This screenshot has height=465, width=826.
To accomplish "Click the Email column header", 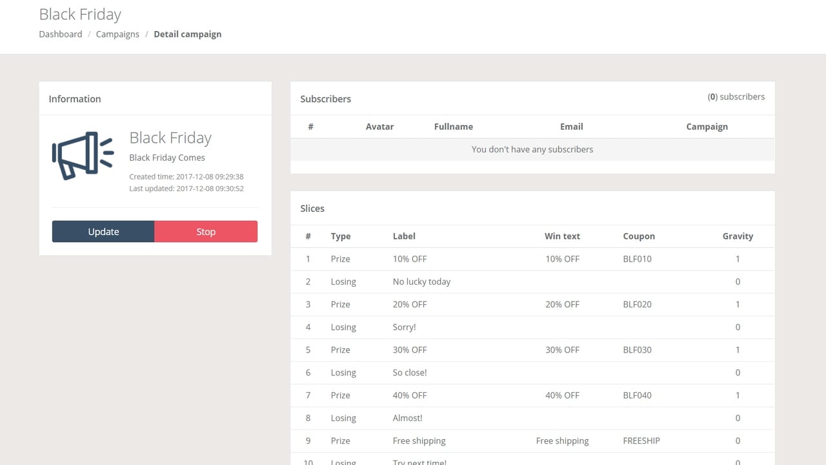I will click(x=572, y=127).
